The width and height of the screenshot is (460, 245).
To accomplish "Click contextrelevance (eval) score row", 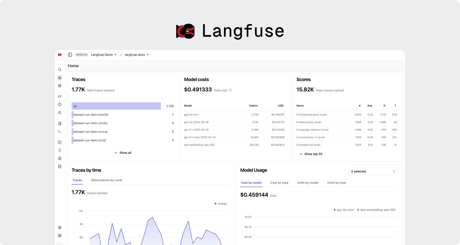I will (x=347, y=115).
